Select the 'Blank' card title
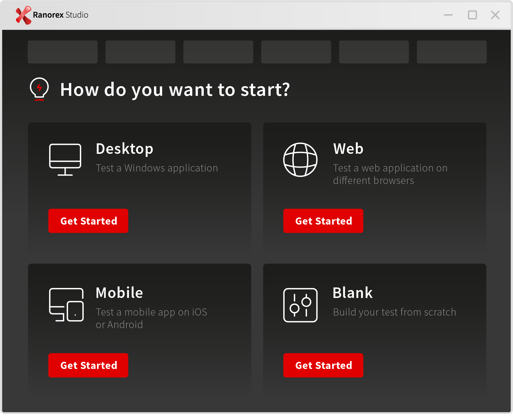Viewport: 513px width, 417px height. pyautogui.click(x=353, y=293)
